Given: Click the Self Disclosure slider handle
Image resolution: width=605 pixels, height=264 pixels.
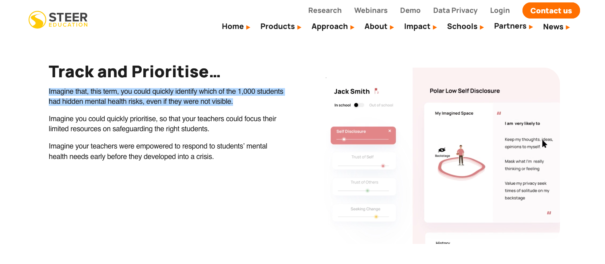Looking at the screenshot, I should click(x=344, y=139).
